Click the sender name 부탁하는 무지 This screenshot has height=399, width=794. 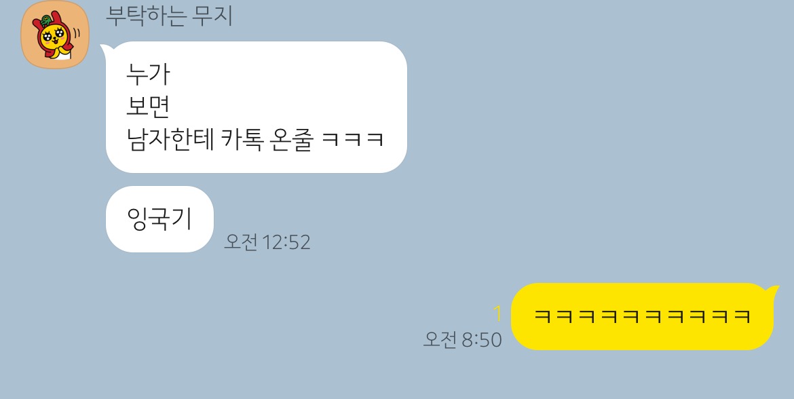[169, 16]
